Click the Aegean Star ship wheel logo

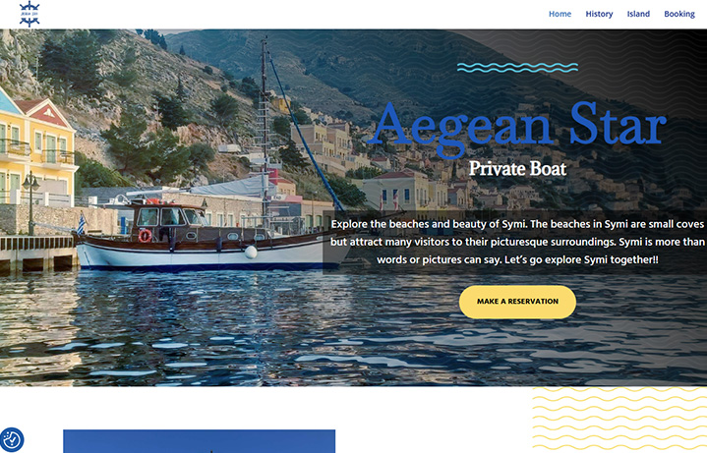(x=29, y=14)
